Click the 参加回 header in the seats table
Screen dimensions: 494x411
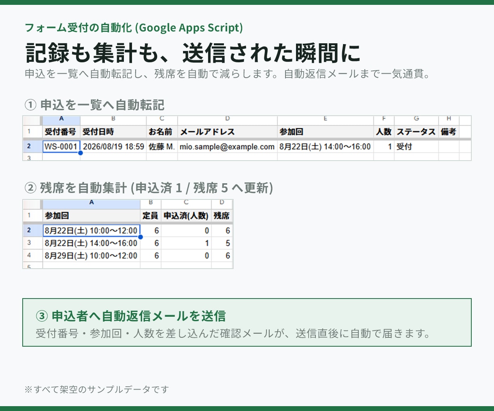point(92,216)
